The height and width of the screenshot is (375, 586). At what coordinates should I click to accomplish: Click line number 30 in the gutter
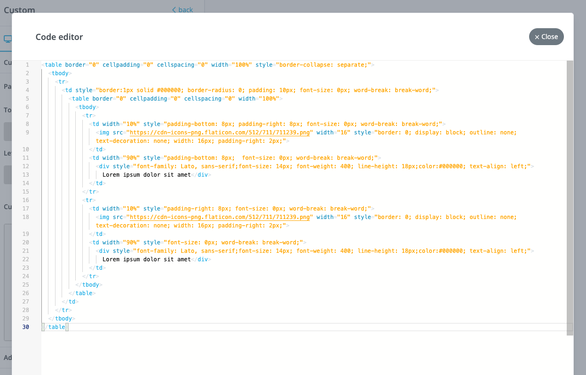[25, 327]
